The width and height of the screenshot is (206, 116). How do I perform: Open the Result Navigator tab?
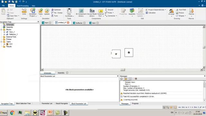coord(62,103)
